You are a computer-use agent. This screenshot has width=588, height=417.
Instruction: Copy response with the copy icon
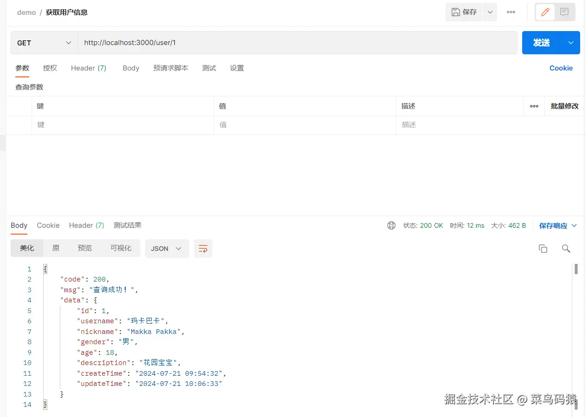(x=543, y=249)
